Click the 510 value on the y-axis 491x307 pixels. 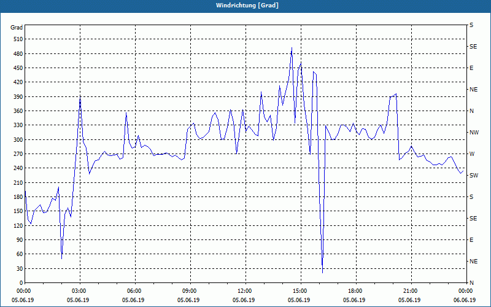click(18, 39)
